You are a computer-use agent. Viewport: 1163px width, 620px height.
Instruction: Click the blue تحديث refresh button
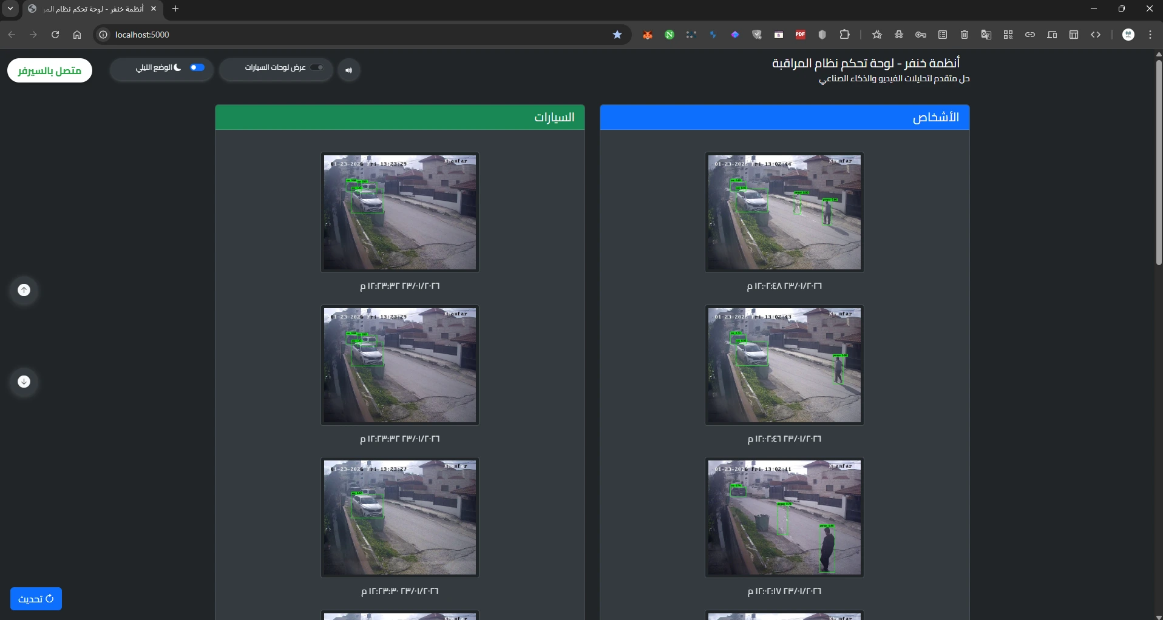(x=36, y=599)
